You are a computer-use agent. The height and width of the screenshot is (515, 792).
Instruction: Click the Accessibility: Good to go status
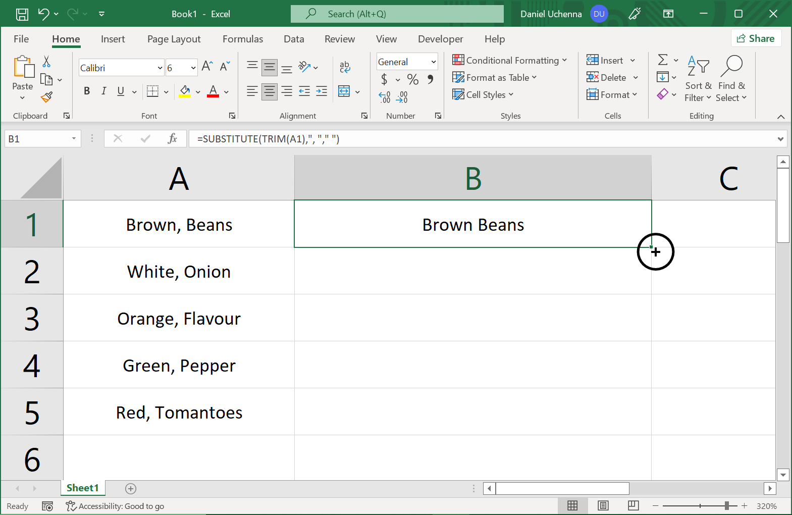click(116, 506)
